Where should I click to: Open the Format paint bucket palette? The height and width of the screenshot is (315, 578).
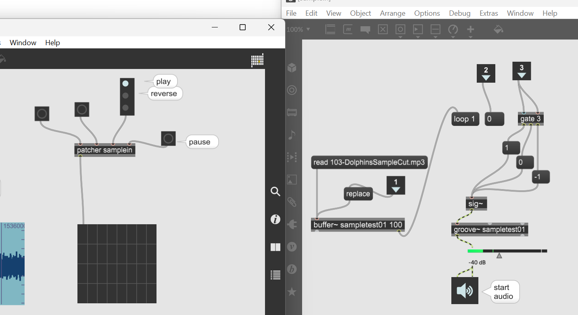pyautogui.click(x=499, y=29)
